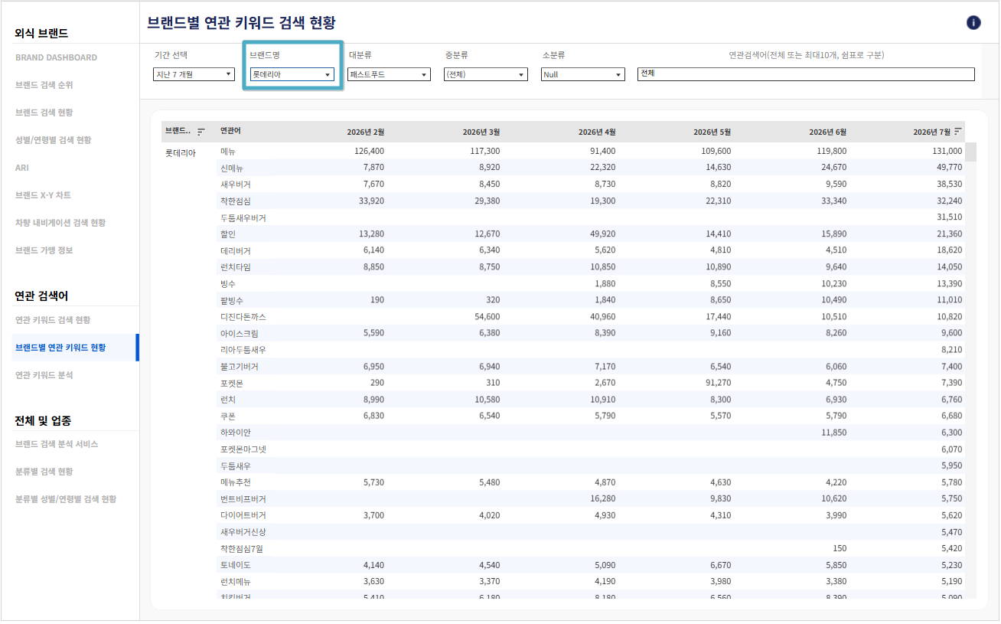Select the 착한점심 keyword row label
This screenshot has height=624, width=1001.
(x=236, y=201)
